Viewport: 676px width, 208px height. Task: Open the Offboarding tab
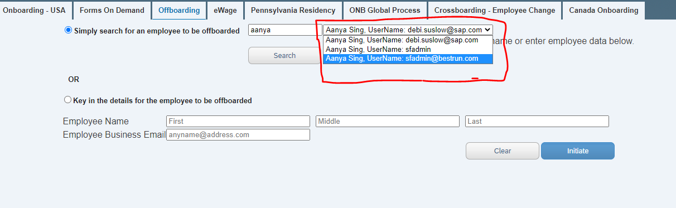[179, 10]
